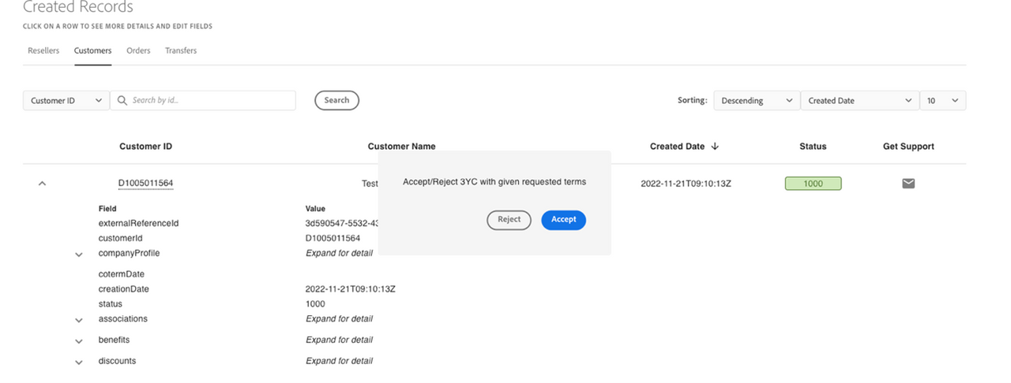Expand the associations field
The image size is (1011, 383).
tap(79, 320)
